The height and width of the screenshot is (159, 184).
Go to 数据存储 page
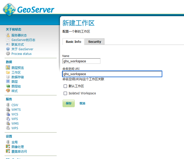tap(18, 77)
